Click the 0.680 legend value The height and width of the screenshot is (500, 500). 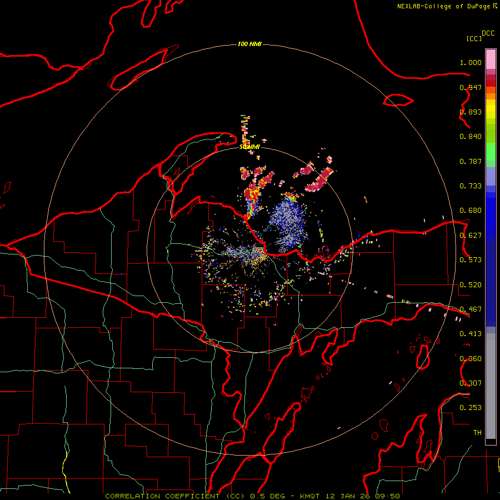[x=471, y=211]
